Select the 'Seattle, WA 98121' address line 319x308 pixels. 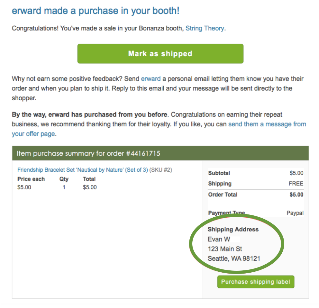(x=234, y=258)
